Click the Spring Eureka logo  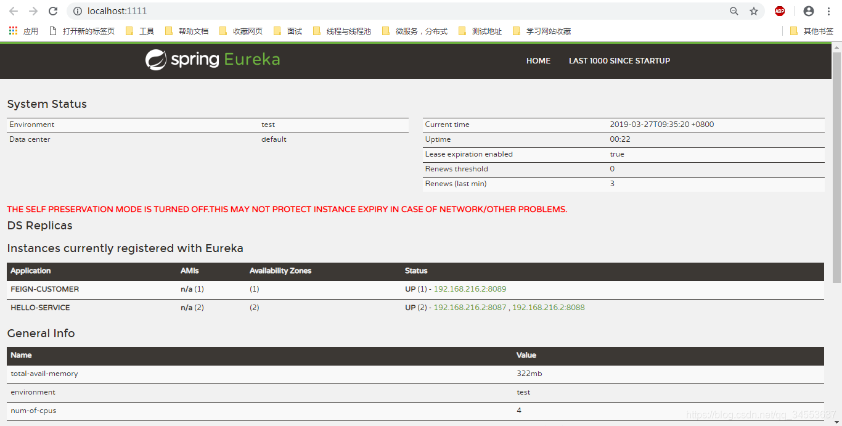[213, 60]
